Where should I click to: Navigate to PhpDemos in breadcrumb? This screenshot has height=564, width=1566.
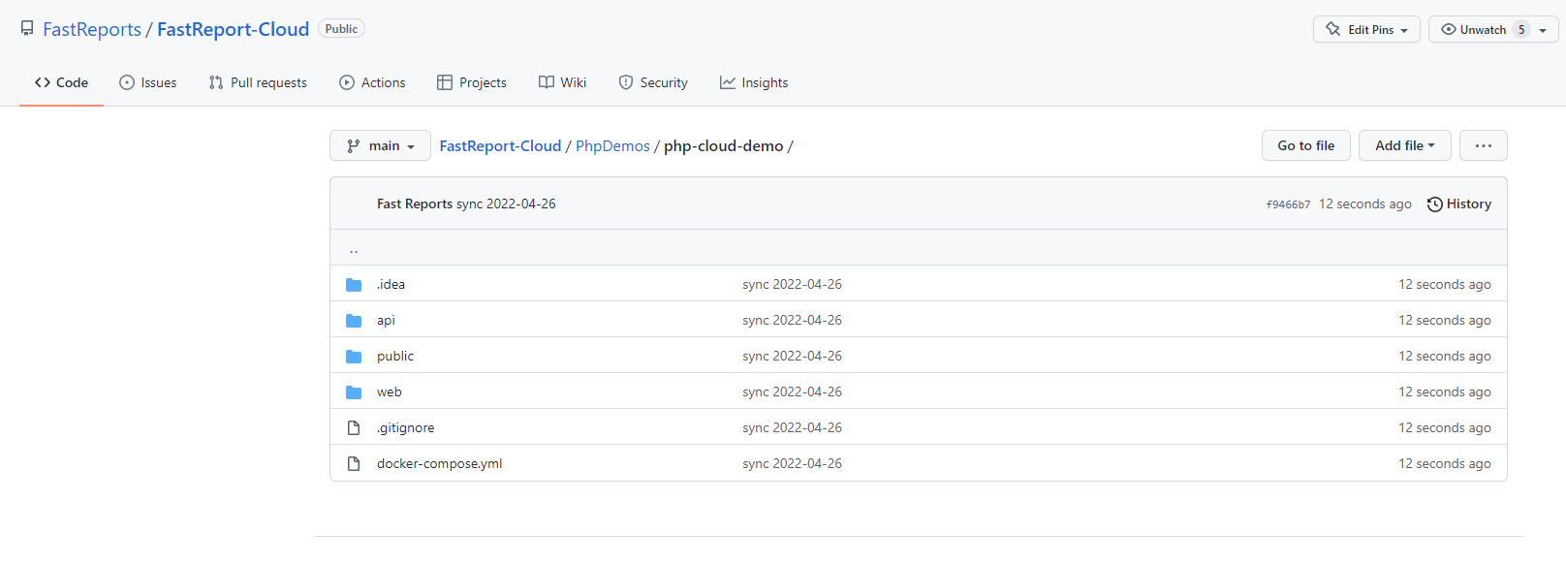tap(612, 145)
